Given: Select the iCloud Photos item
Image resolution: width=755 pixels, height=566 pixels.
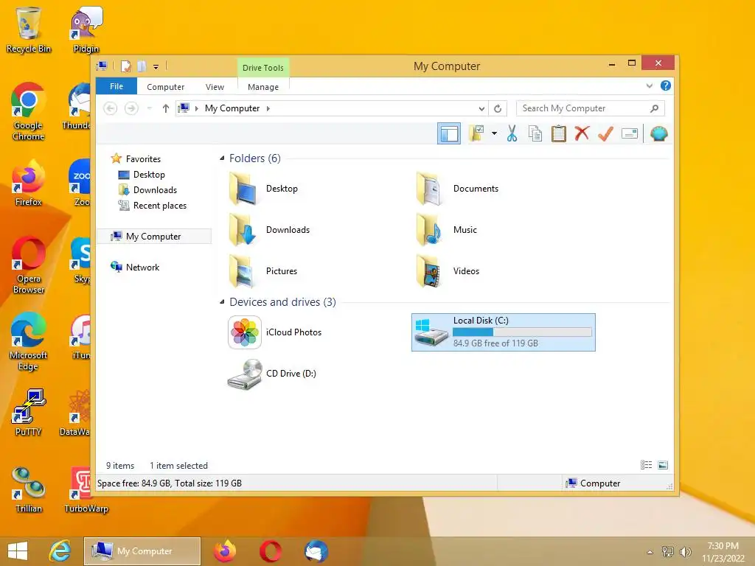Looking at the screenshot, I should click(274, 332).
